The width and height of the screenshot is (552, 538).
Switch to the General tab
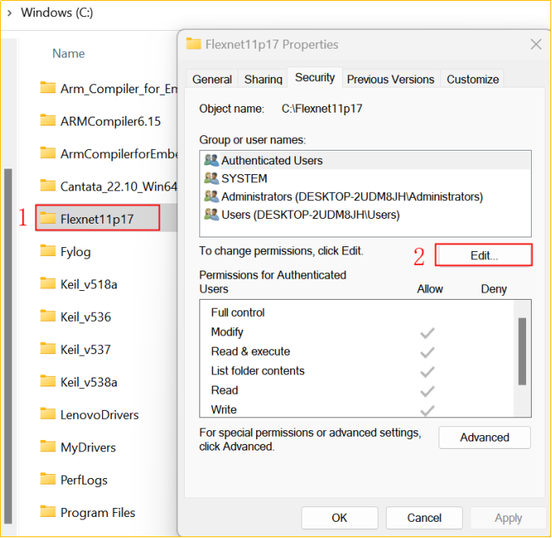212,79
